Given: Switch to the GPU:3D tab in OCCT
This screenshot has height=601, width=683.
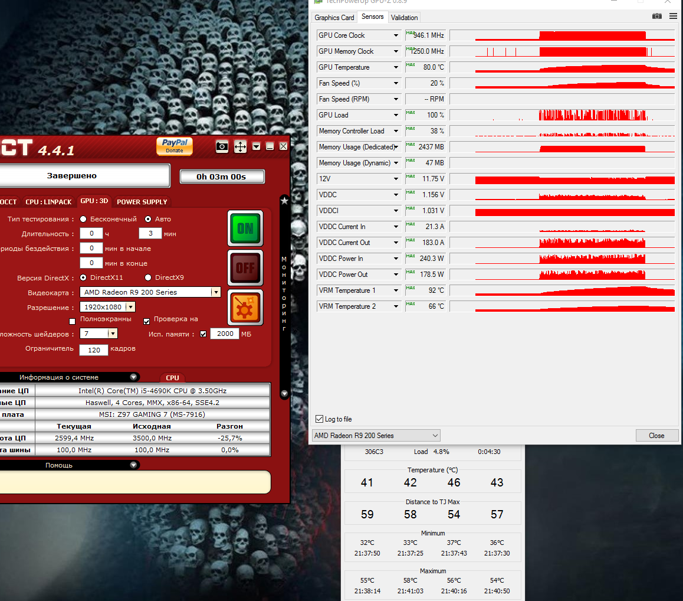Looking at the screenshot, I should tap(94, 201).
